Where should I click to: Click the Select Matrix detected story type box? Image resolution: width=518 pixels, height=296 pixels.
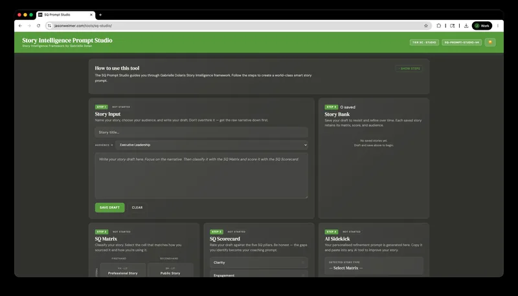point(374,266)
